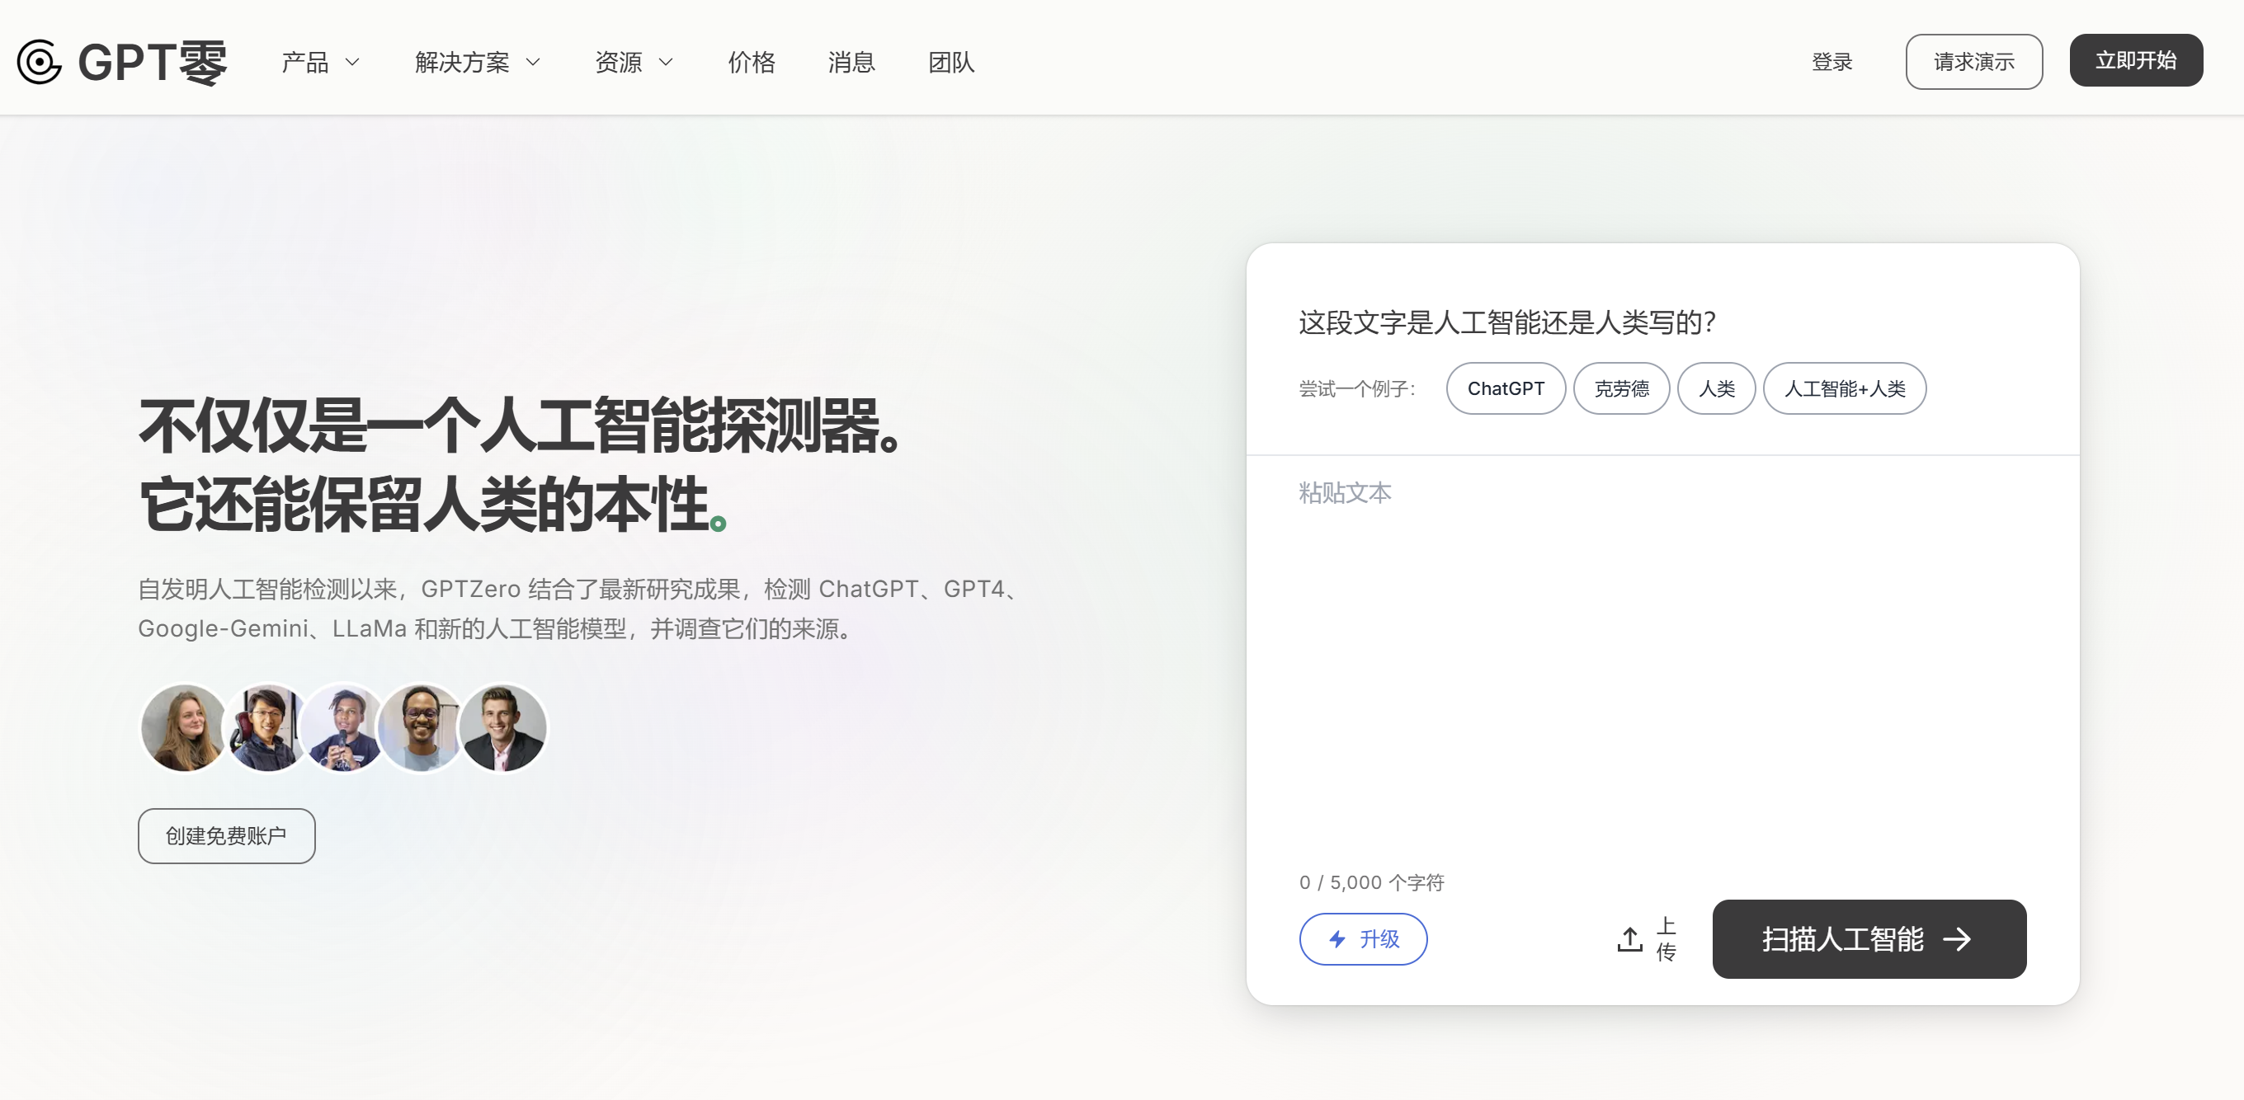Click the GPTZero logo icon

coord(38,61)
